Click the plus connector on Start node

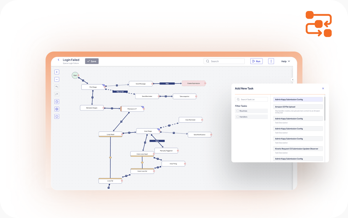tap(78, 75)
